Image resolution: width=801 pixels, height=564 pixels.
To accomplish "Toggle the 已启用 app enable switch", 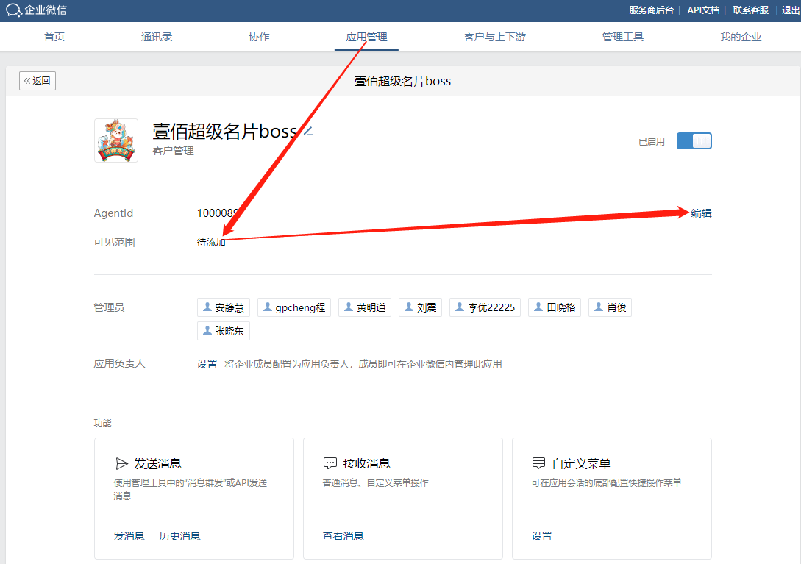I will [694, 141].
